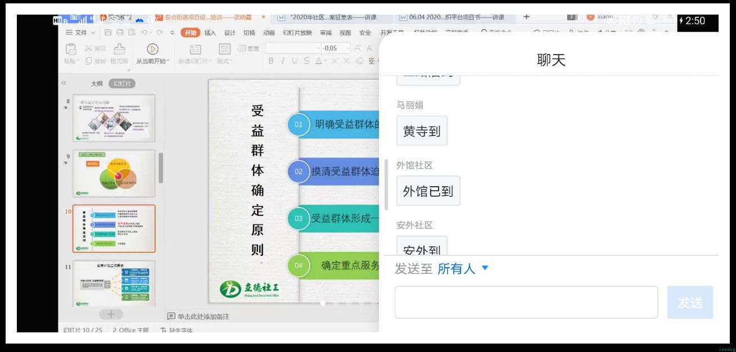
Task: Click the slide panel vertical scrollbar
Action: coord(161,168)
